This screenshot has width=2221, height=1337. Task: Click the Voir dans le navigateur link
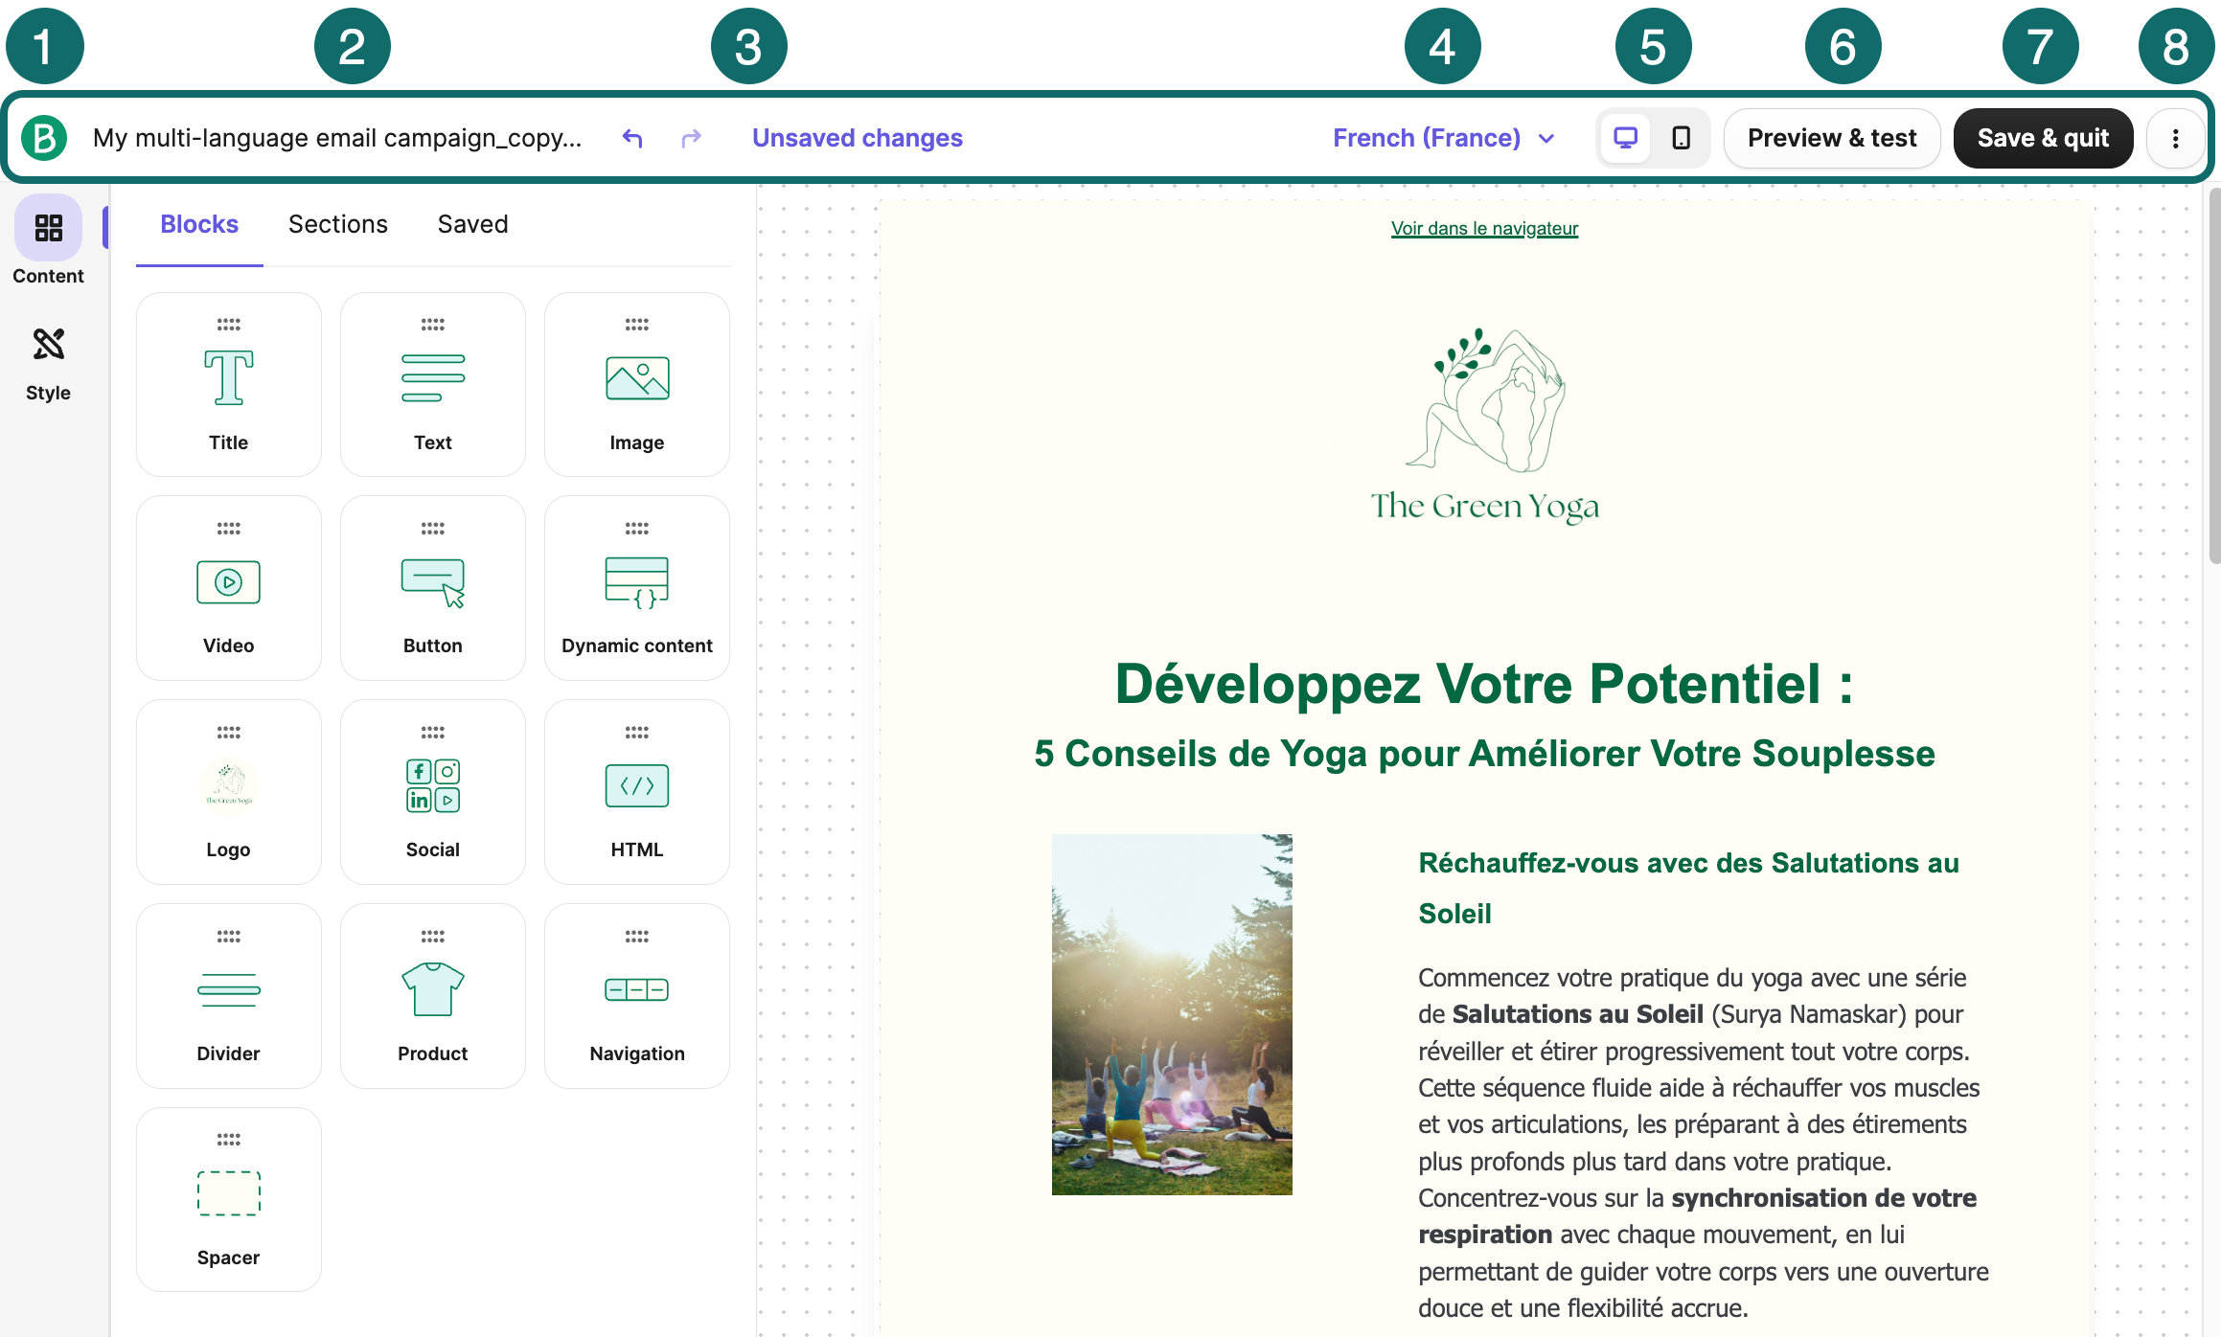click(x=1483, y=228)
